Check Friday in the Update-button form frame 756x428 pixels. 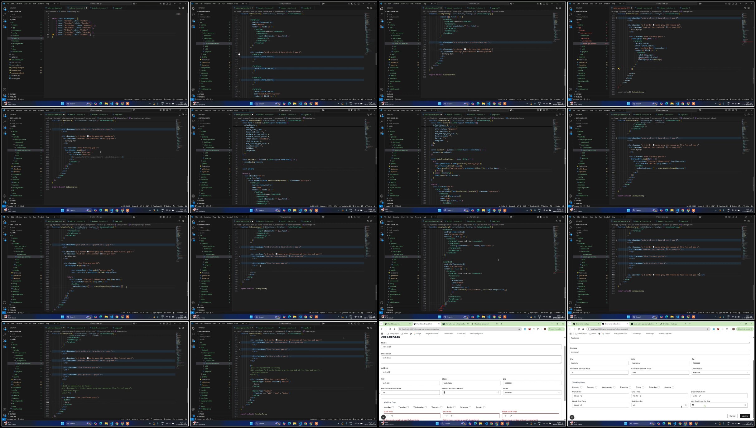pyautogui.click(x=643, y=387)
